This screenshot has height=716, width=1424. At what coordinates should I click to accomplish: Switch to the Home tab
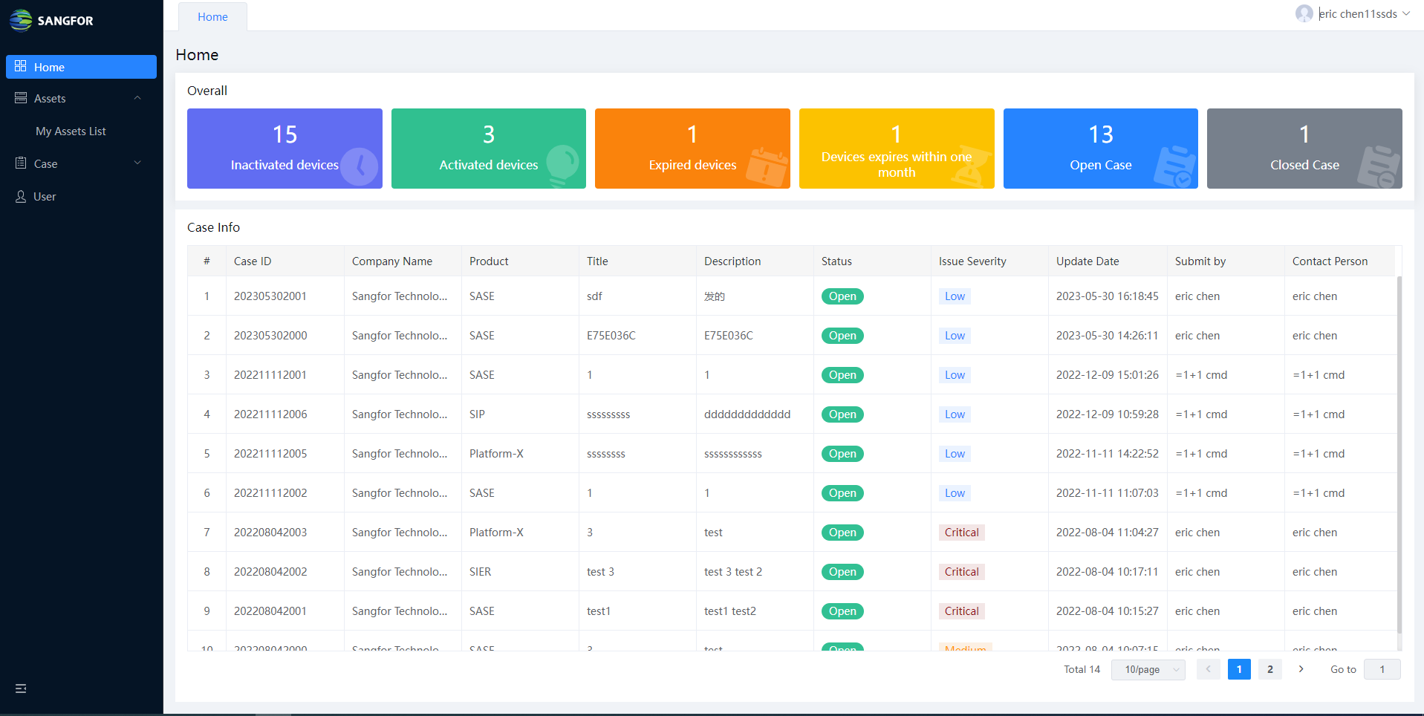(212, 16)
